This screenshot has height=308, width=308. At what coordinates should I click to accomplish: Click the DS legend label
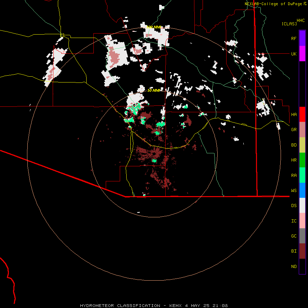pos(294,206)
